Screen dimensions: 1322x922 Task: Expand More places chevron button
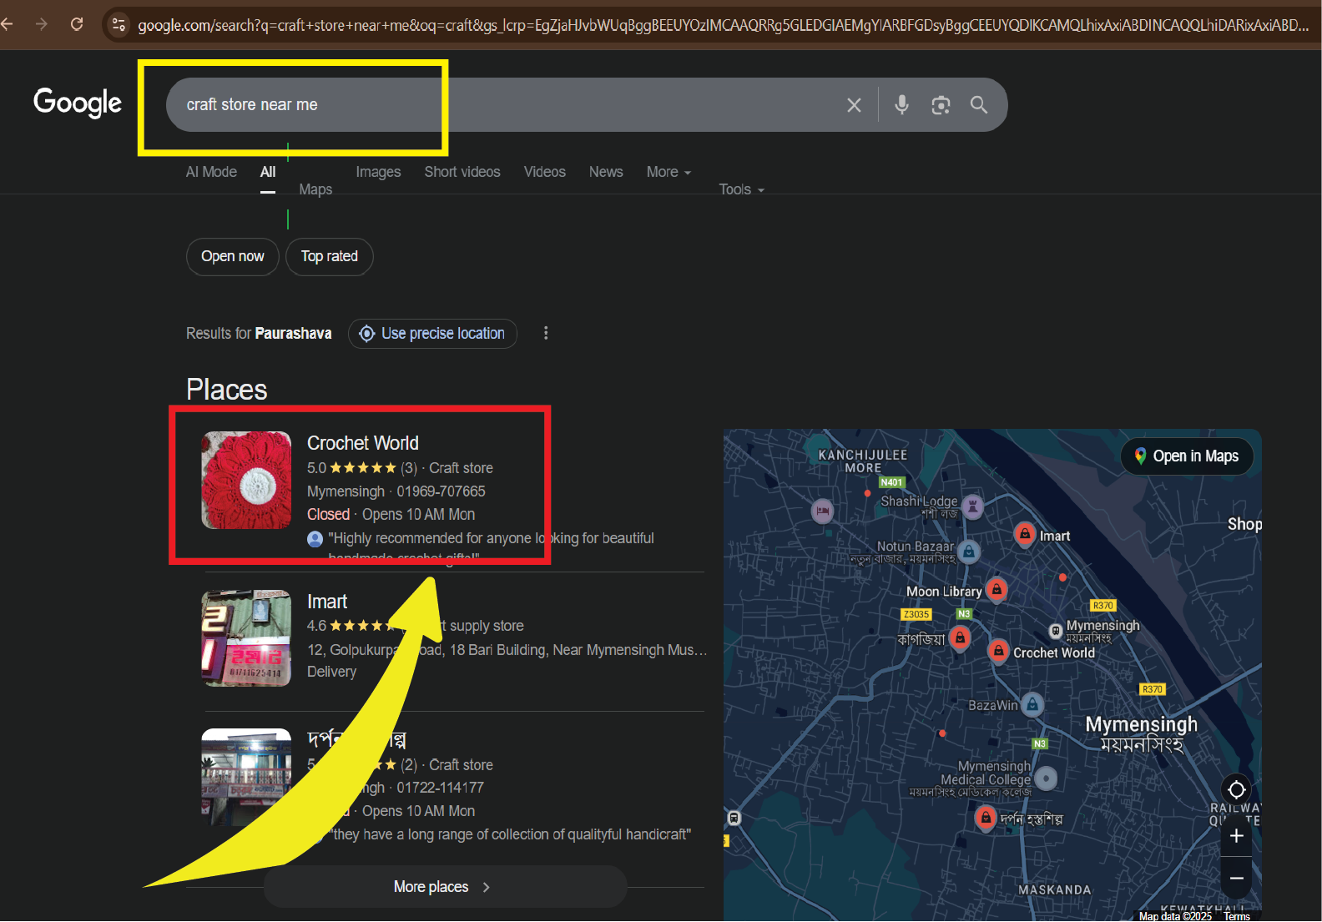point(445,886)
